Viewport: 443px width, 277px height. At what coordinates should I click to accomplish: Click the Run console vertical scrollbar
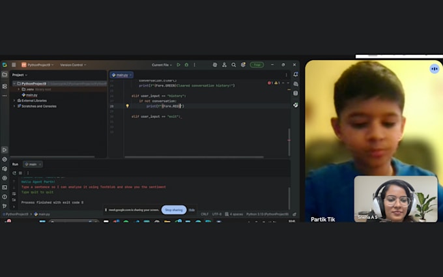click(x=289, y=197)
